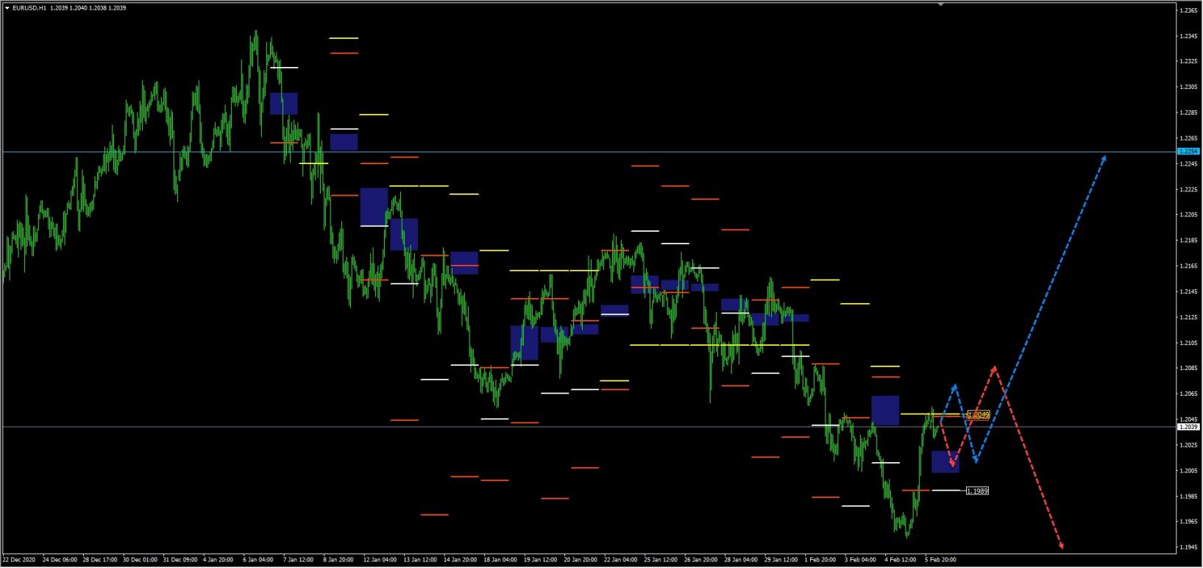Click the 14 Jan 20:00 time axis label
This screenshot has height=568, width=1203.
coord(461,560)
